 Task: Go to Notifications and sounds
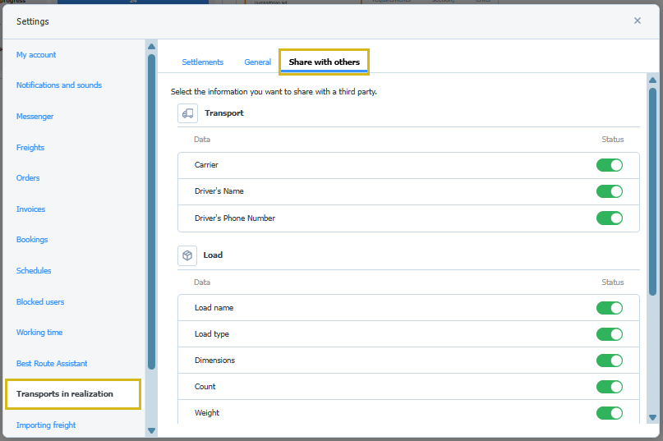[x=59, y=85]
